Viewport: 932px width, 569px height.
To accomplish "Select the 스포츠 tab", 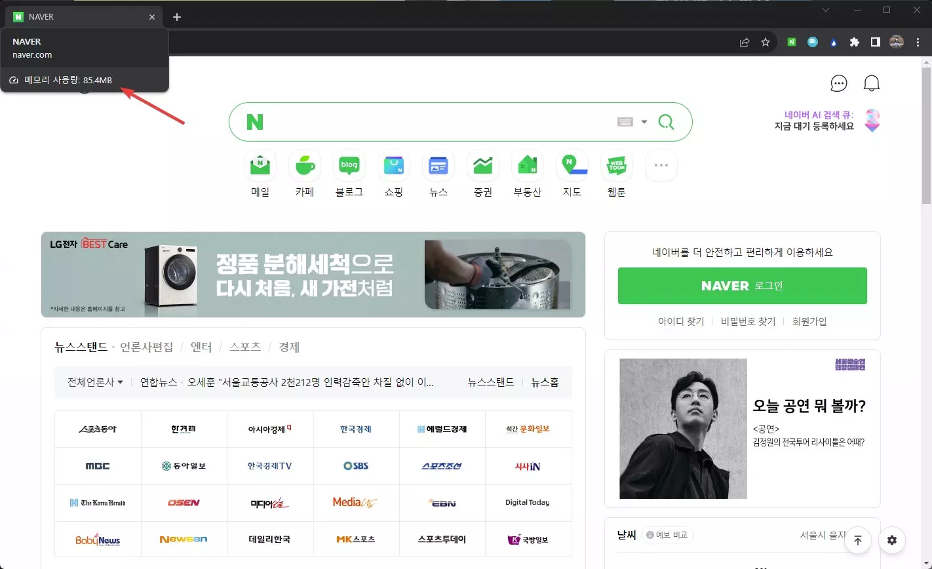I will (x=245, y=347).
